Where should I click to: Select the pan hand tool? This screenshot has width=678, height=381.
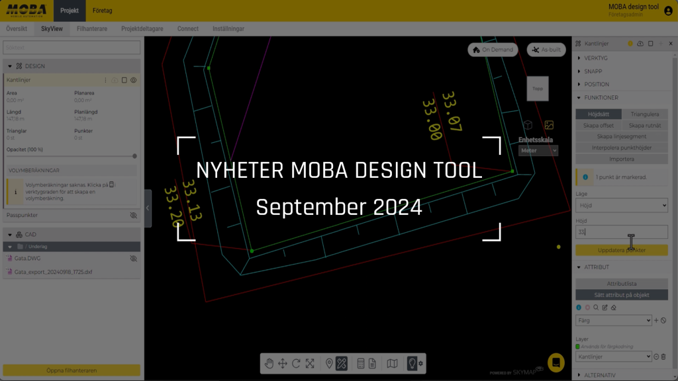(x=269, y=364)
